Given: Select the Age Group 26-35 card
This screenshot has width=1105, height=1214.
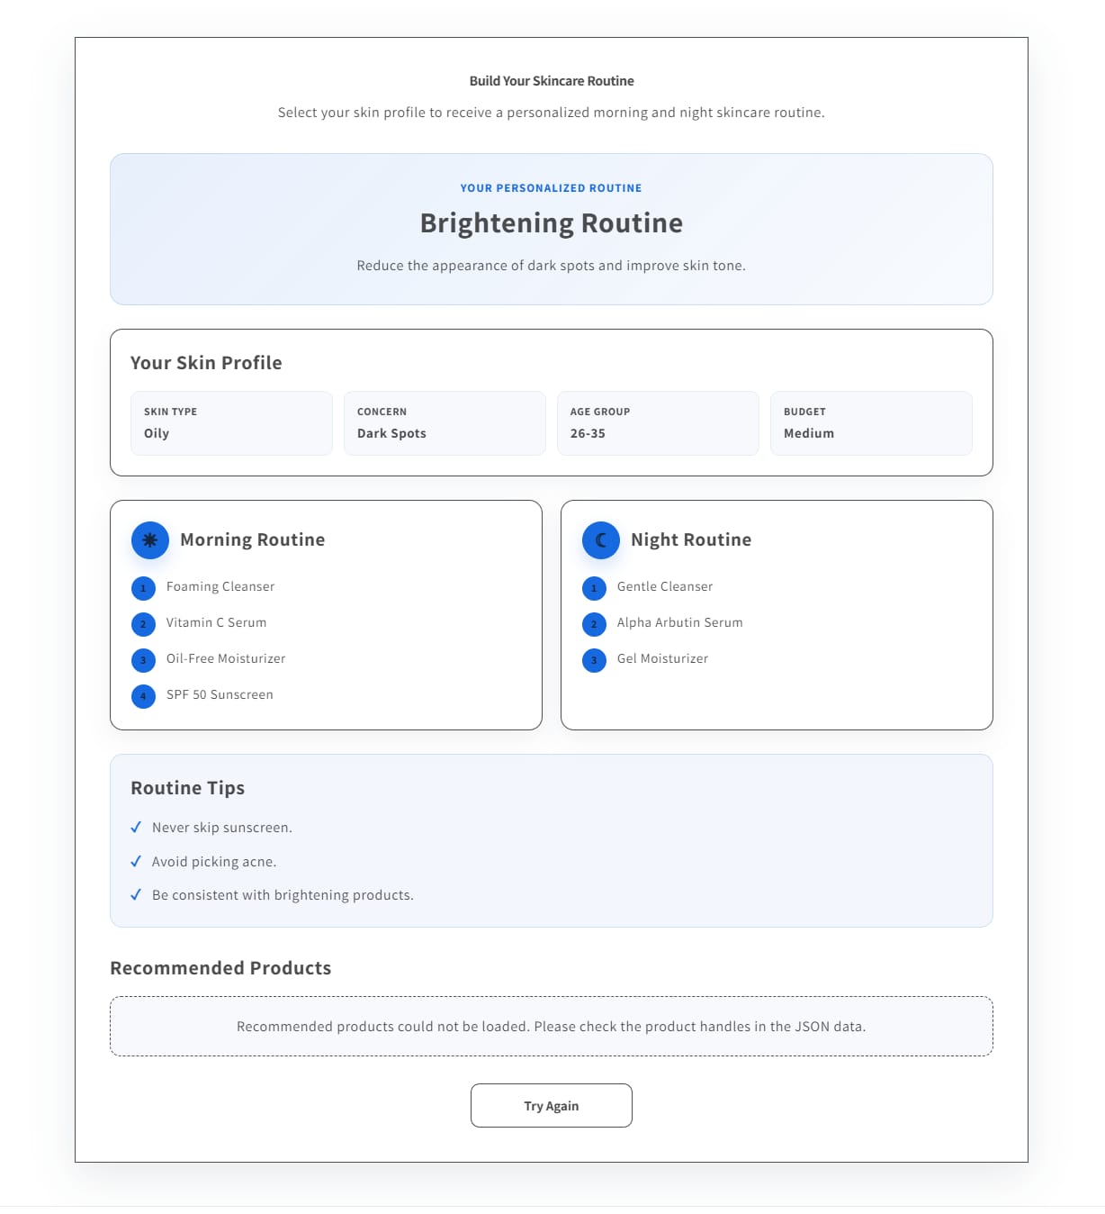Looking at the screenshot, I should tap(658, 423).
